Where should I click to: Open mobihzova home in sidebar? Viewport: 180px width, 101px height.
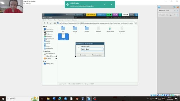[49, 31]
